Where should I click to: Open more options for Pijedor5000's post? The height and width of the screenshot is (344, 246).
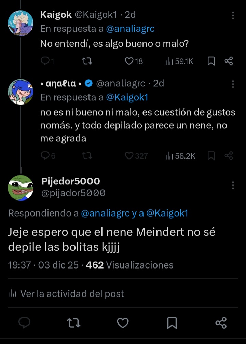233,185
